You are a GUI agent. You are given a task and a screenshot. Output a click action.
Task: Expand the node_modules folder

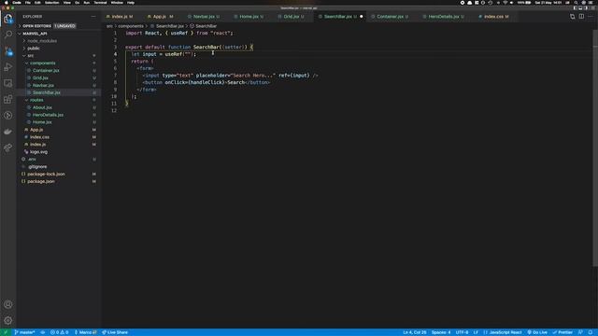coord(59,41)
